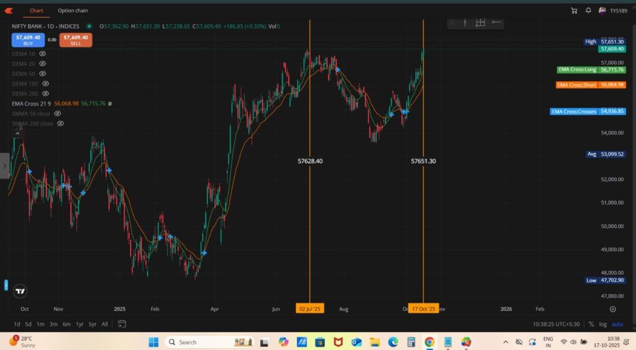Set the chart range to 1yr
636x350 pixels.
tap(79, 324)
